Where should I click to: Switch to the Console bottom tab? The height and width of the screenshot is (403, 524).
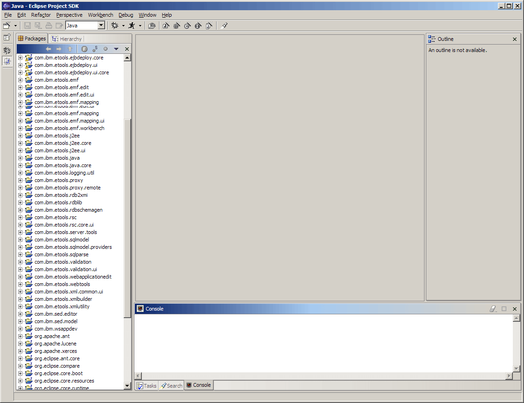tap(199, 385)
